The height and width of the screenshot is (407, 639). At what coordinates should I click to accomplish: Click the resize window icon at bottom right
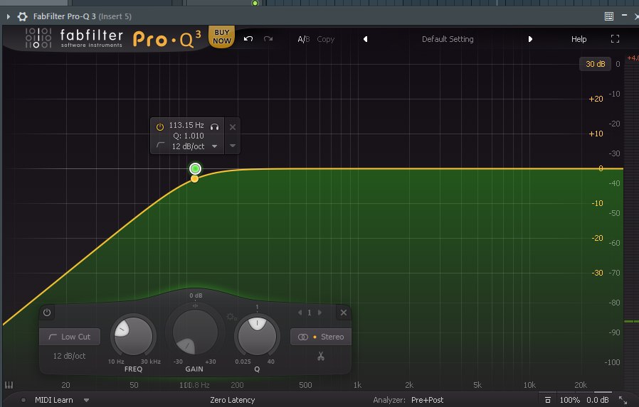[623, 400]
